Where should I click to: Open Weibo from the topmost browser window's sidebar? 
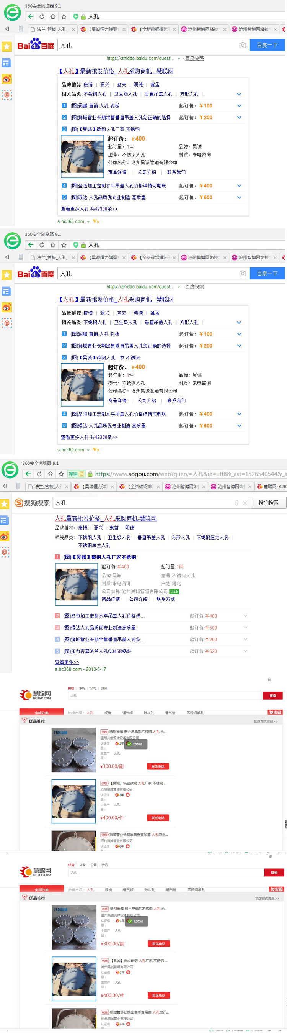(x=7, y=79)
